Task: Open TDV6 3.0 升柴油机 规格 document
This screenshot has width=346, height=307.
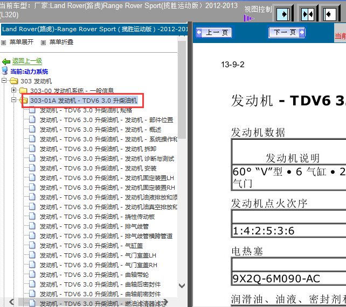Action: 86,110
